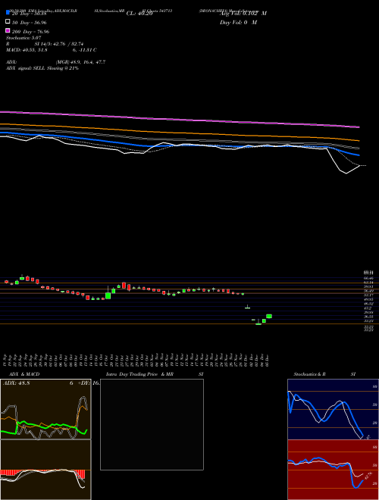
Task: Click the 'Intra Day Trading Price & MR' title
Action: (x=139, y=374)
